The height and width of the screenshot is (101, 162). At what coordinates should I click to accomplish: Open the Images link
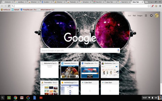click(140, 16)
